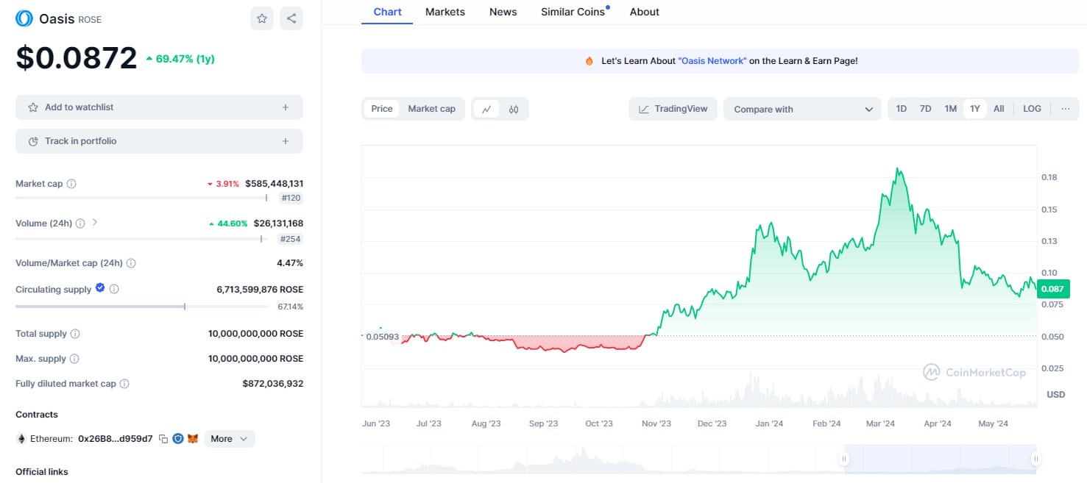Viewport: 1087px width, 483px height.
Task: Click left handle of chart range slider
Action: (x=844, y=459)
